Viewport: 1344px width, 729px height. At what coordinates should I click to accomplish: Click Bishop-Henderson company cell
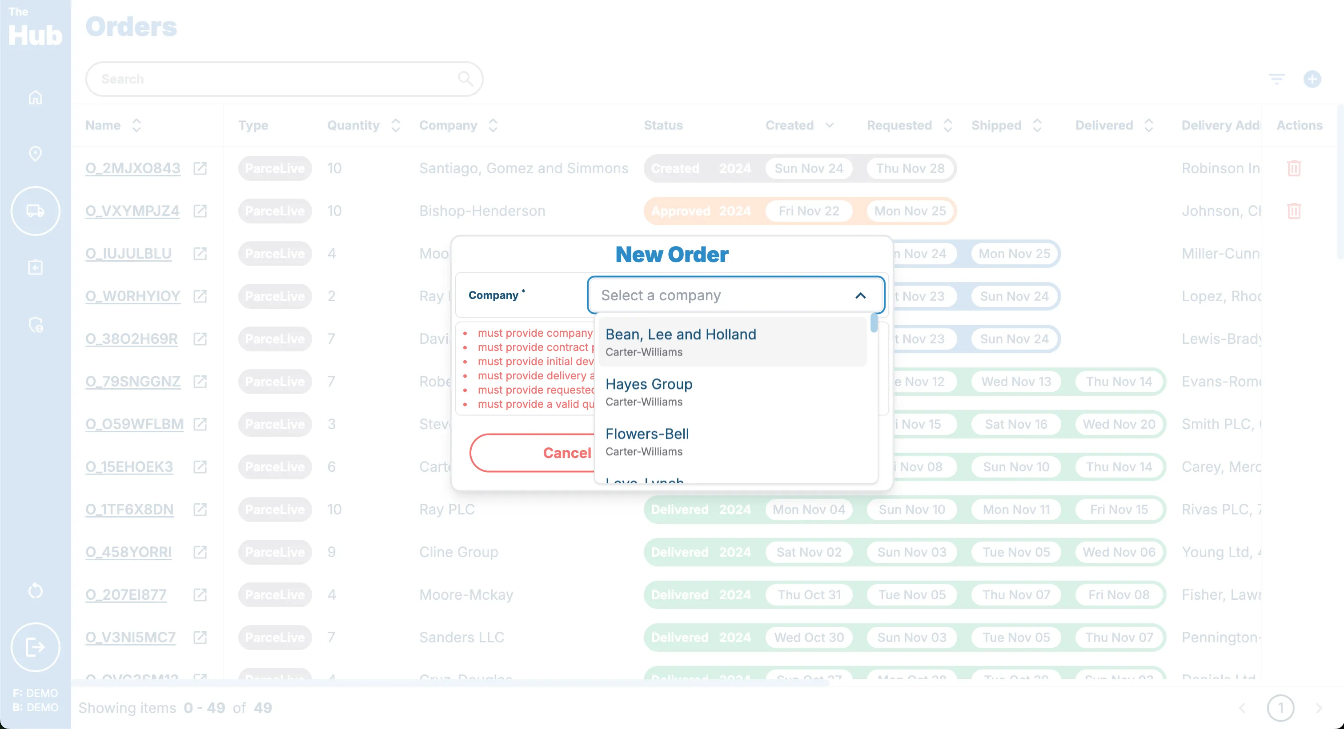tap(483, 211)
